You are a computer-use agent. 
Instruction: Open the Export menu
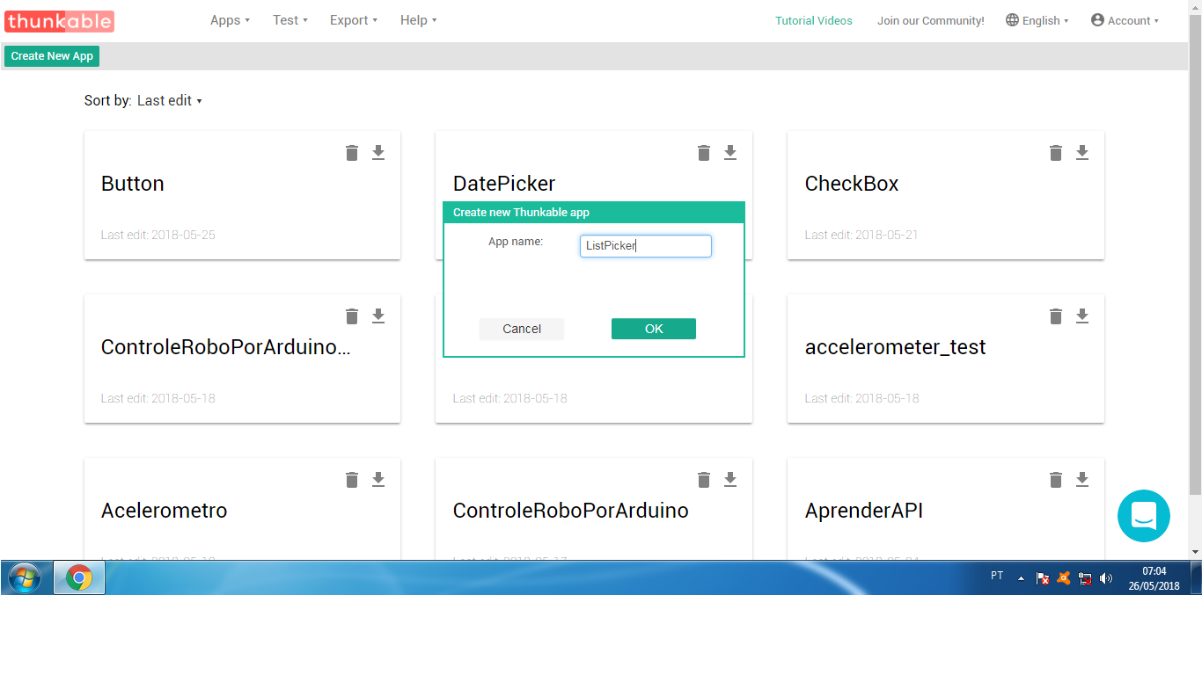(352, 20)
